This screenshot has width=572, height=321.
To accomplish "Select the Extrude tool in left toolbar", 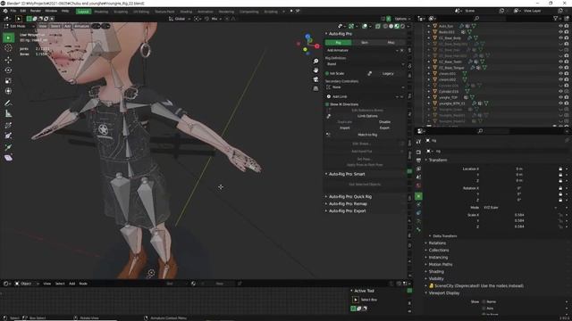I will tap(8, 147).
